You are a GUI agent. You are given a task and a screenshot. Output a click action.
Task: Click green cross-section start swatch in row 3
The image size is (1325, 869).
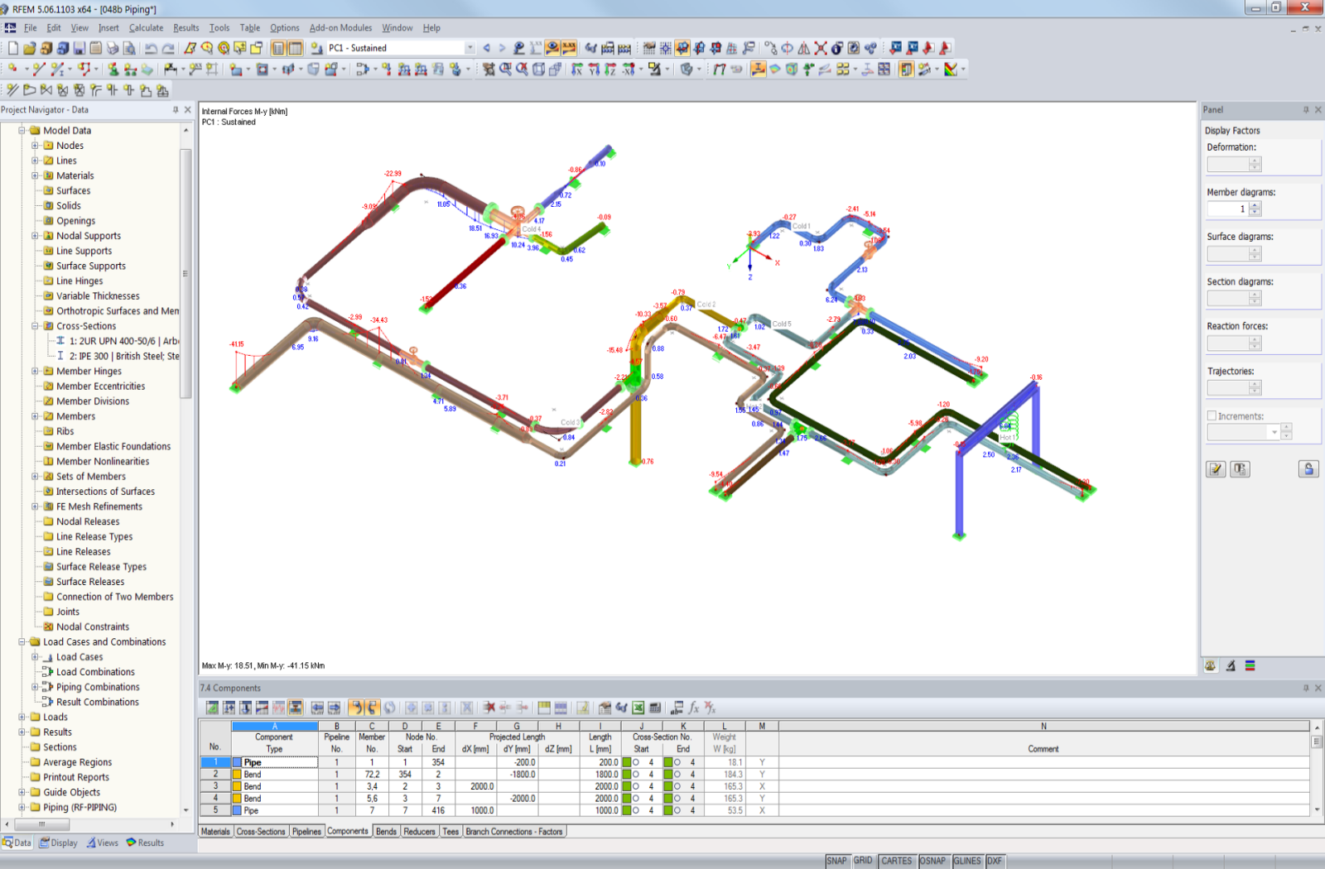point(627,786)
